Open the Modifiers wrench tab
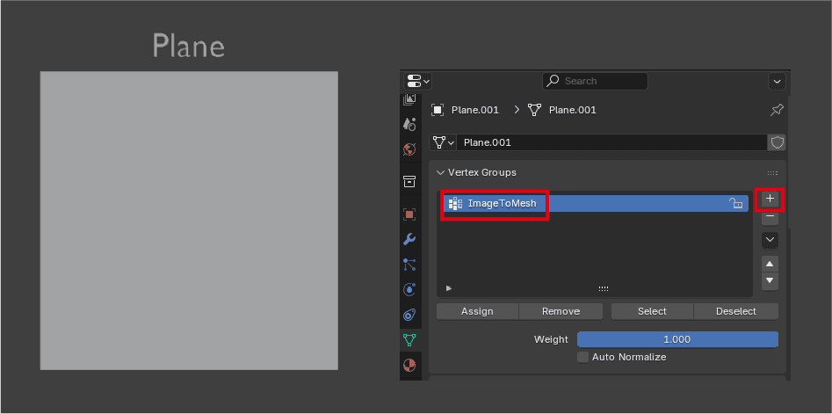This screenshot has width=832, height=414. click(x=409, y=239)
